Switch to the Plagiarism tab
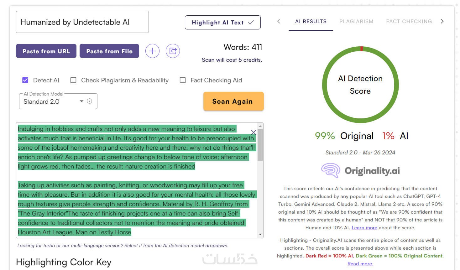The width and height of the screenshot is (460, 270). tap(356, 21)
